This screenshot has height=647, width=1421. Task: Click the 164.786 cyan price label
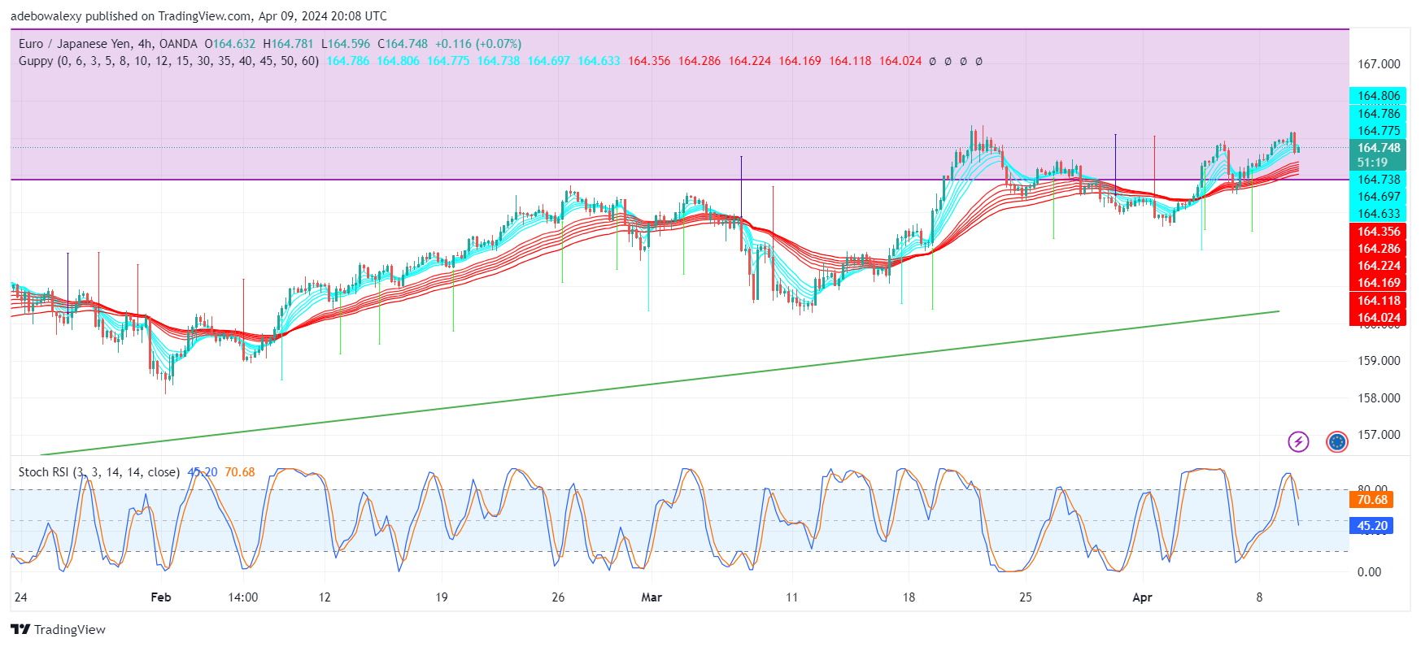(x=1378, y=113)
